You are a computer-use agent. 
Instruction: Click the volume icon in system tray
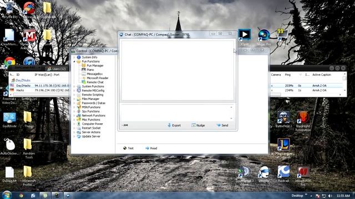pos(330,196)
